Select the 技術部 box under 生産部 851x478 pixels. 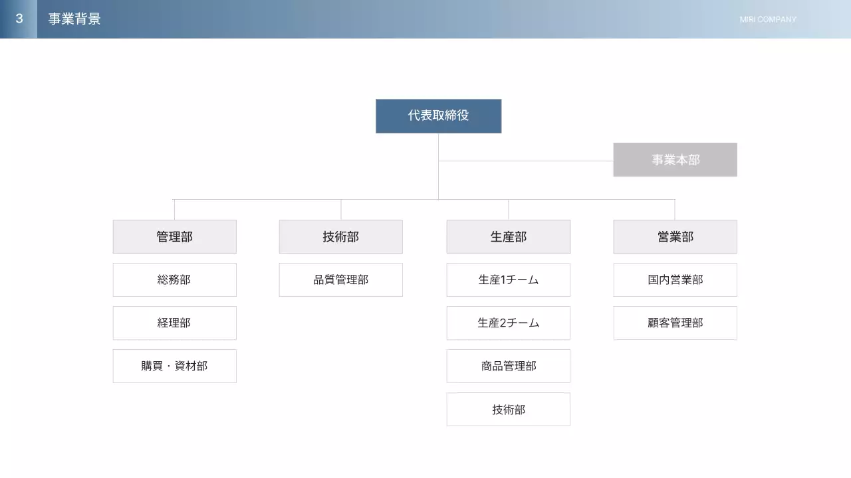pos(508,409)
